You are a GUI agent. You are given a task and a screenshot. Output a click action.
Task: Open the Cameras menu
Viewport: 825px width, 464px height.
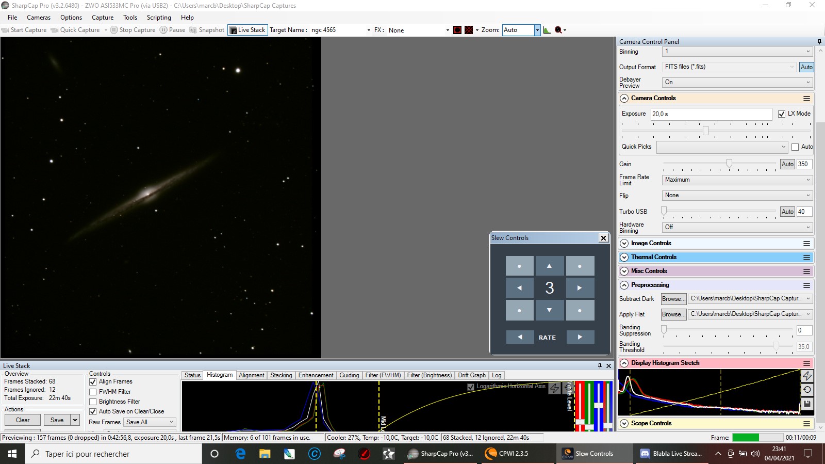coord(39,18)
